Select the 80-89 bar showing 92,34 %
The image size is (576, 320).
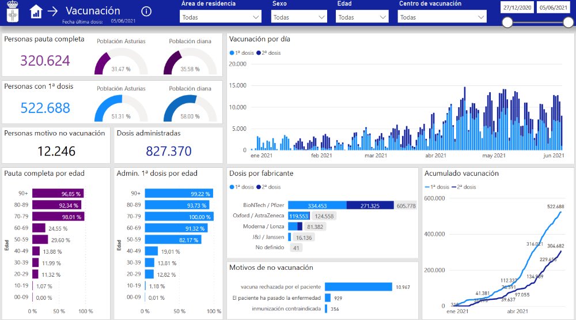[x=56, y=205]
